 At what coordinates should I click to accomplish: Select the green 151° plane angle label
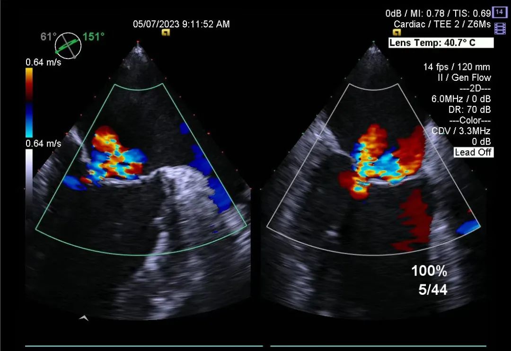point(94,37)
